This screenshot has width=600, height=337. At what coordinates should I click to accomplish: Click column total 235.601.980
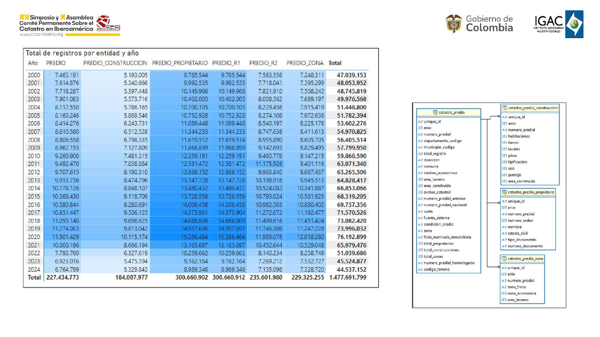pos(266,277)
